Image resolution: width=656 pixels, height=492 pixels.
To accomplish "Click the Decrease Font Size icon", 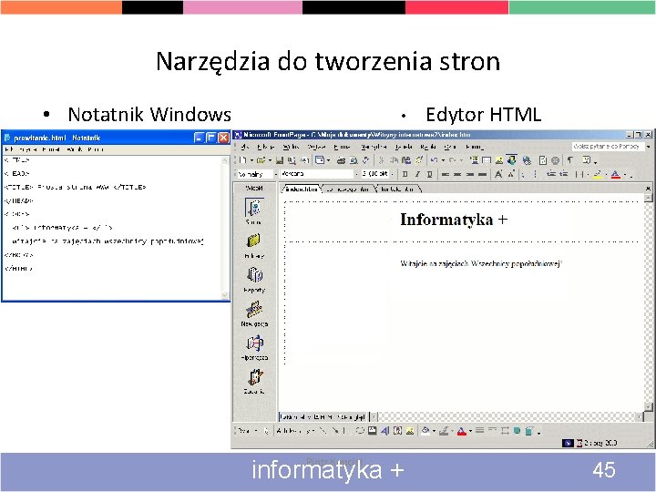I will tap(511, 174).
